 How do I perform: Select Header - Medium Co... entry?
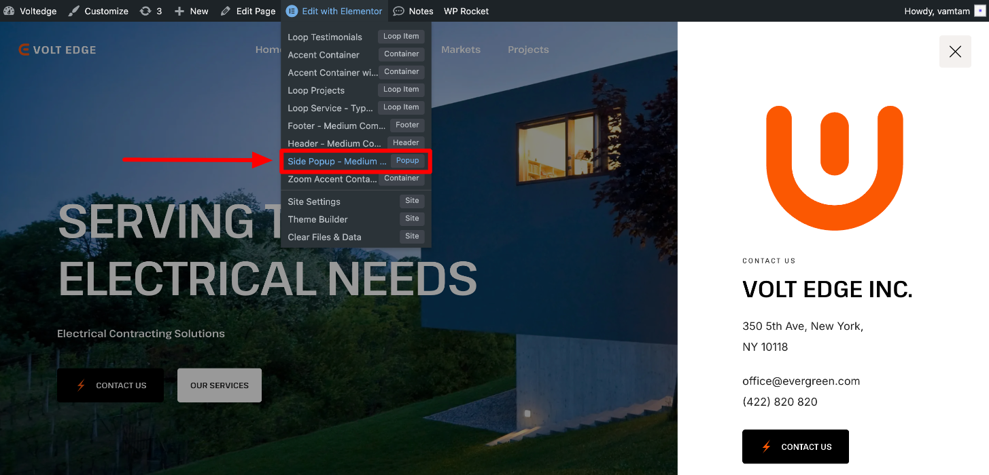coord(355,142)
